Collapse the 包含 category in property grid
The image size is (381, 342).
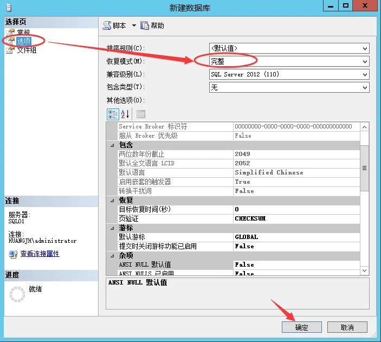coord(112,145)
